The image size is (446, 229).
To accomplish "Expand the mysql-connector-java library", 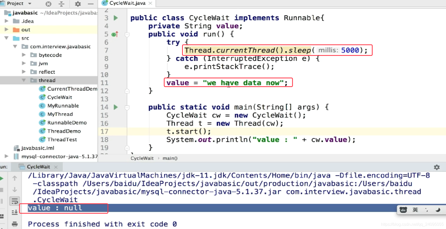I will (7, 156).
